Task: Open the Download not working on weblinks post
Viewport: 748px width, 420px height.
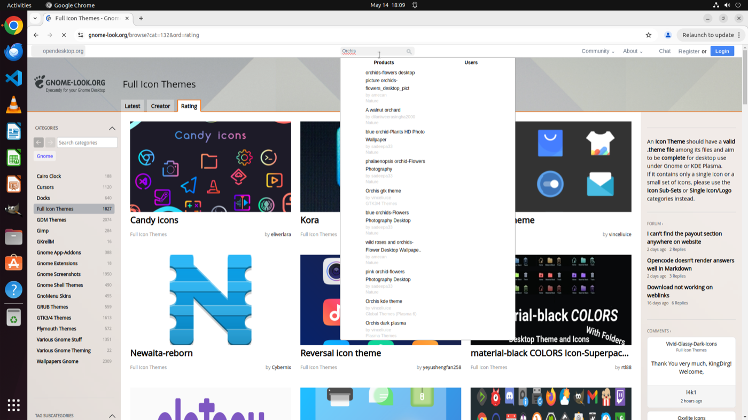Action: pos(680,291)
